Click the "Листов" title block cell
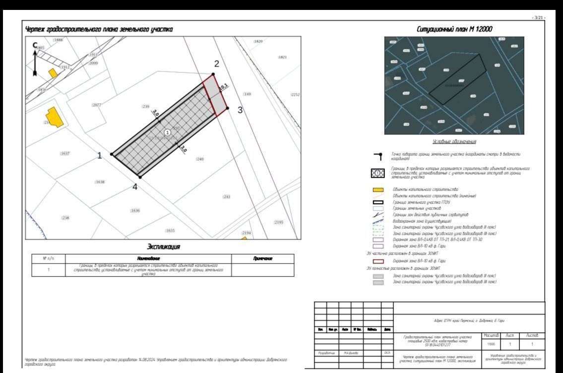This screenshot has height=373, width=563. click(x=532, y=336)
